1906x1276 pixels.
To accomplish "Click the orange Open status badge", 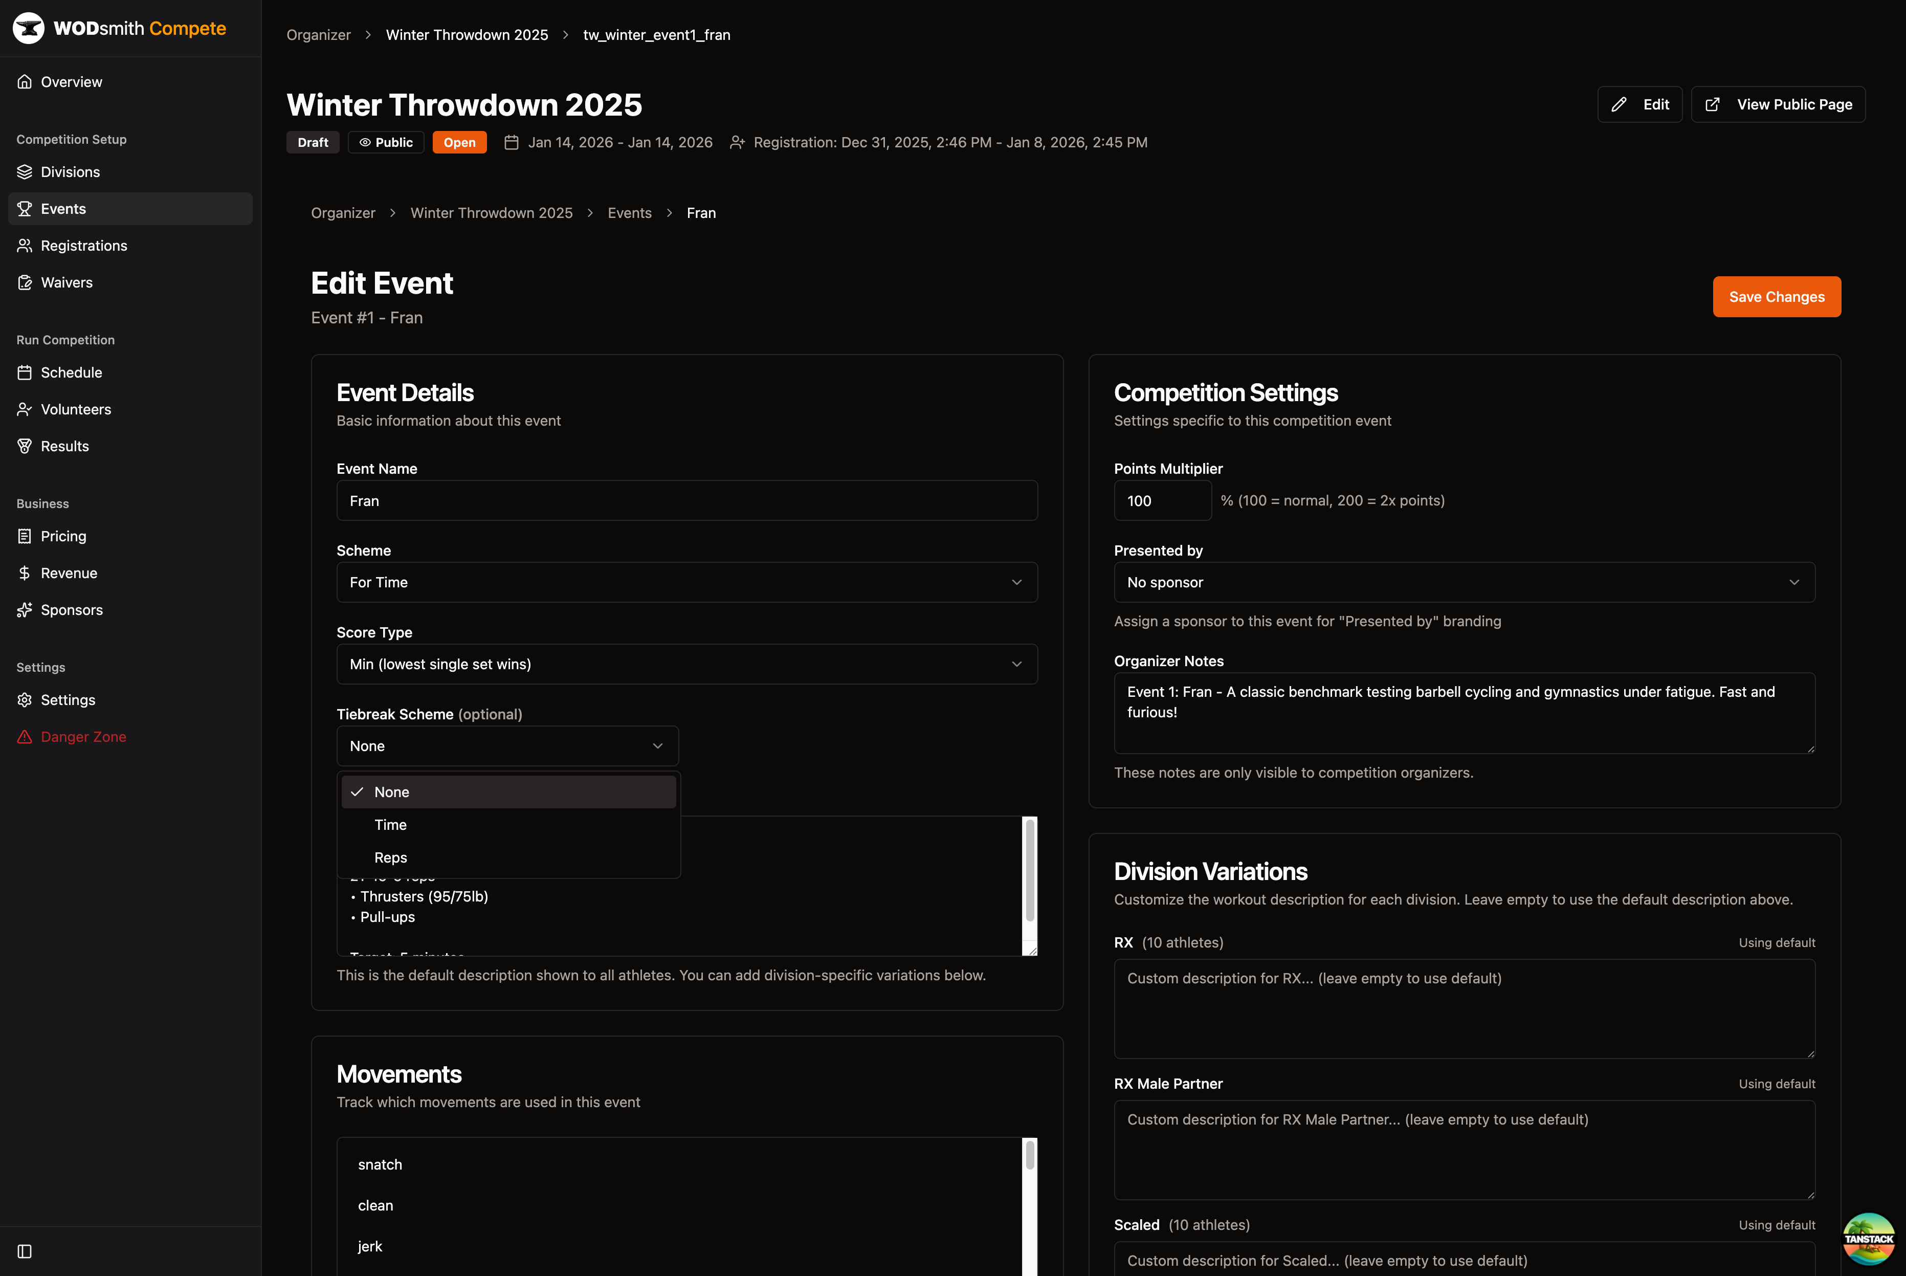I will pyautogui.click(x=460, y=142).
